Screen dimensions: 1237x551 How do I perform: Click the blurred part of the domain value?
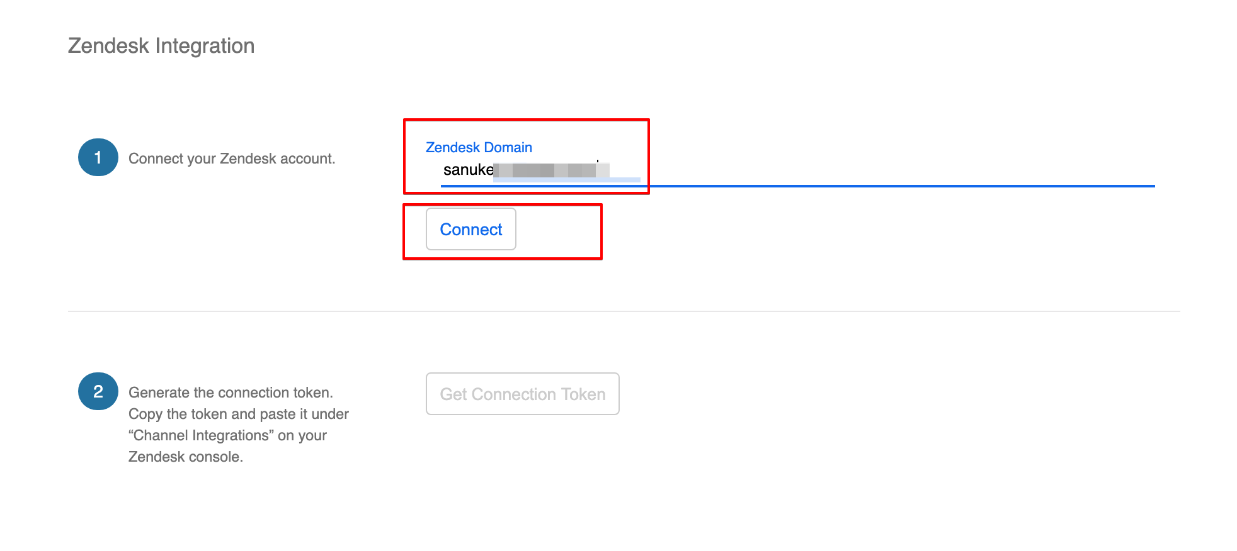(552, 170)
